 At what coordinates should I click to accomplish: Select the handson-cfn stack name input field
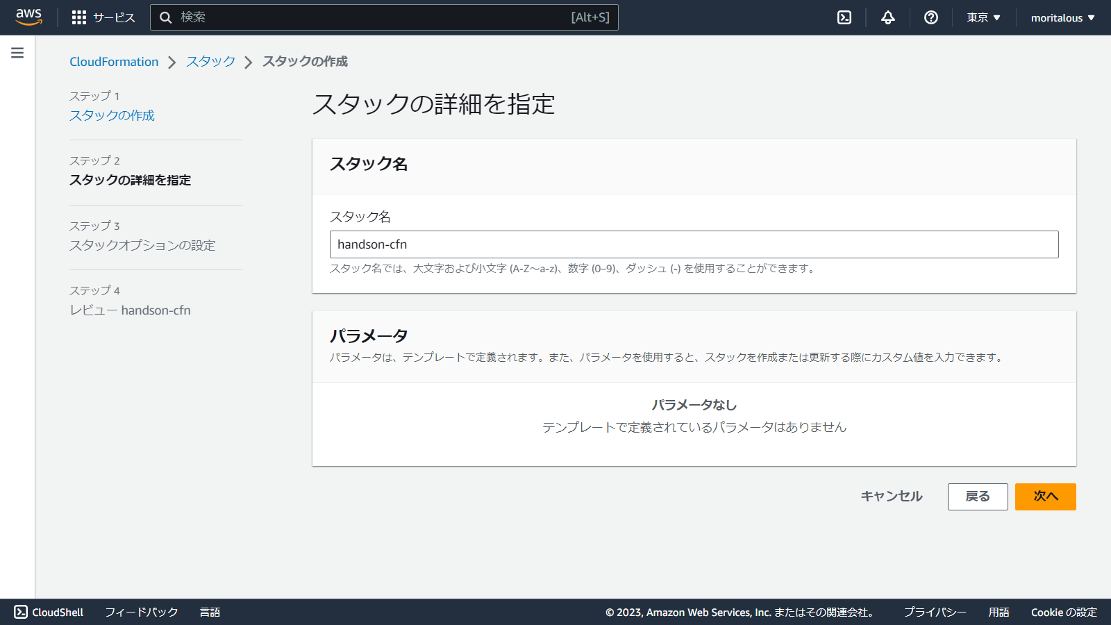coord(694,244)
